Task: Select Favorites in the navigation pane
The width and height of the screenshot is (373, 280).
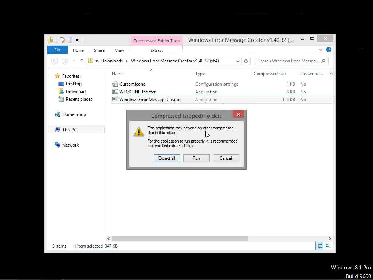Action: tap(71, 76)
